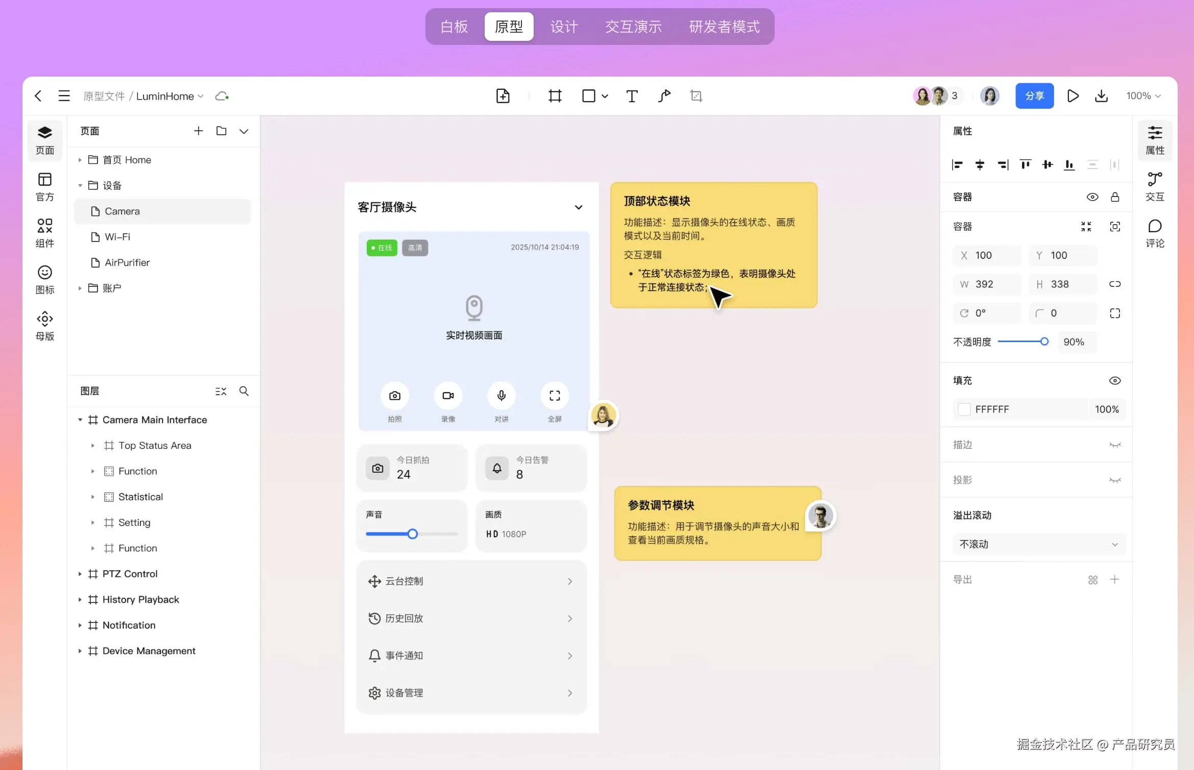Toggle fill visibility eye icon
The width and height of the screenshot is (1194, 770).
click(1115, 380)
